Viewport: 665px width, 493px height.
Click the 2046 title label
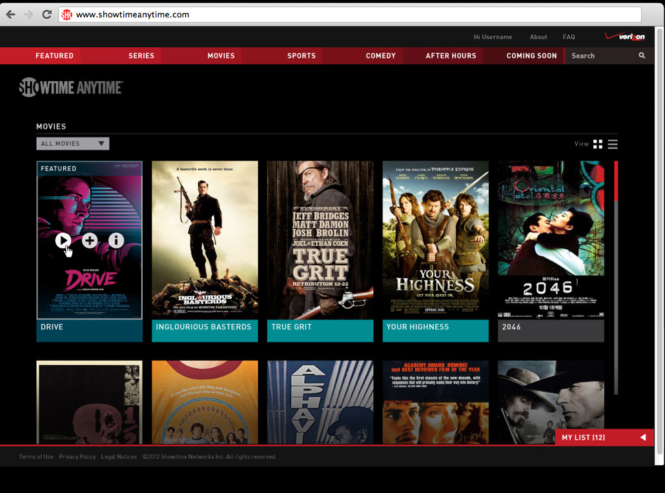[x=511, y=327]
